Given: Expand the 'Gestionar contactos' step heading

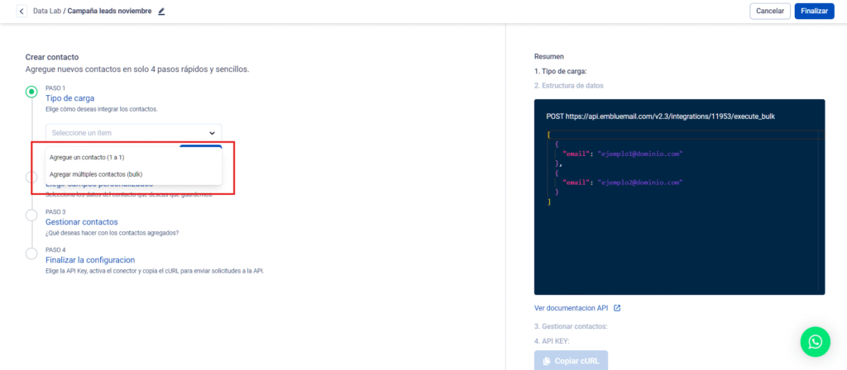Looking at the screenshot, I should click(x=81, y=222).
